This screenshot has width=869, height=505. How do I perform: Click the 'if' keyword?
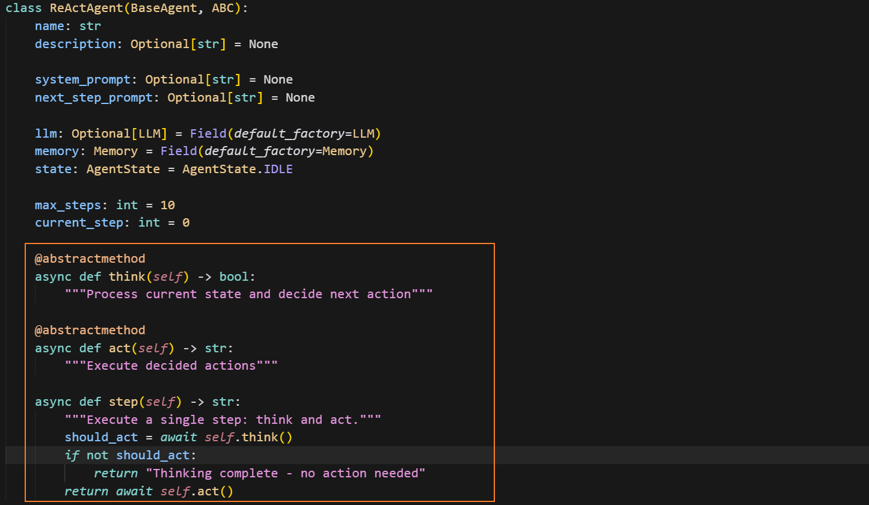point(72,455)
